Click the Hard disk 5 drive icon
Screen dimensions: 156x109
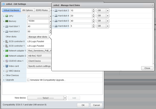click(x=56, y=21)
